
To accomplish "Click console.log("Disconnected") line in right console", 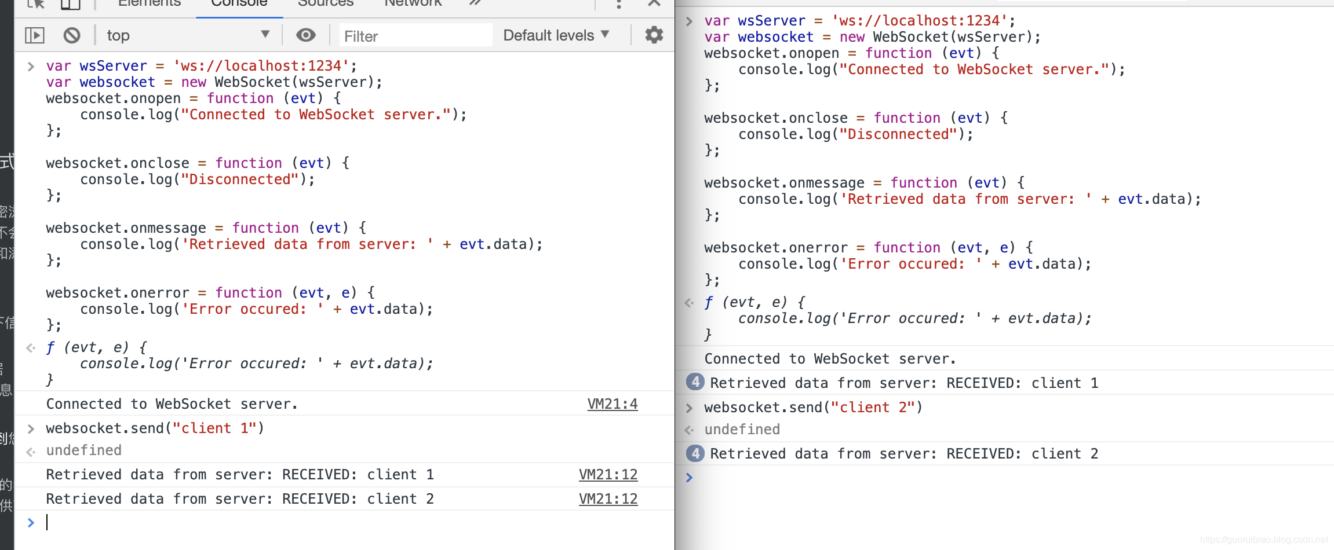I will coord(855,134).
